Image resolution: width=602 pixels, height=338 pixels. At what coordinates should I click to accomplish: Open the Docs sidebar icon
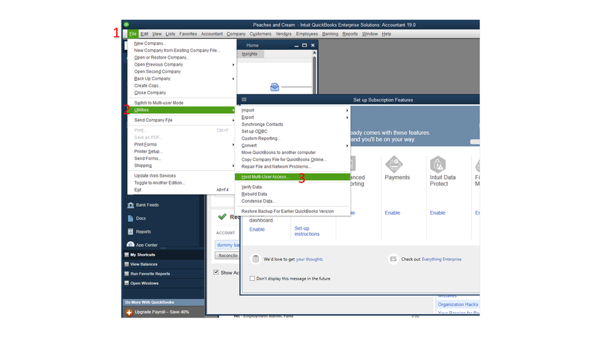point(131,218)
